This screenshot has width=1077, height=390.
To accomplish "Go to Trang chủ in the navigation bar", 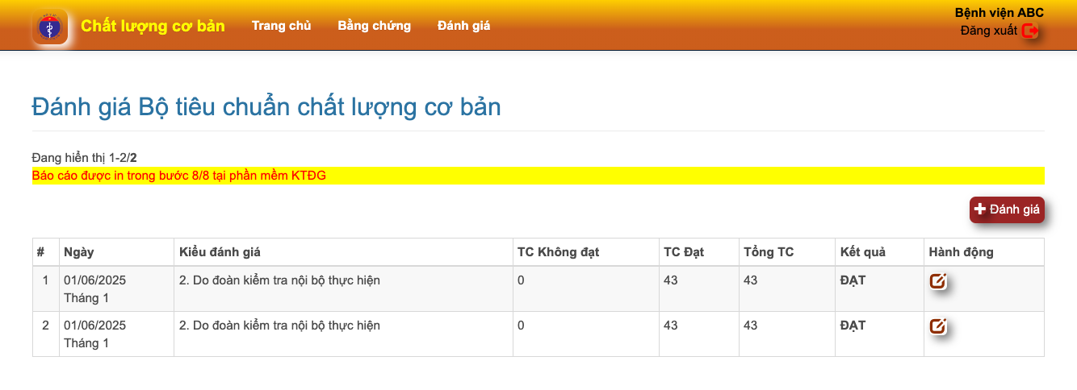I will point(281,26).
